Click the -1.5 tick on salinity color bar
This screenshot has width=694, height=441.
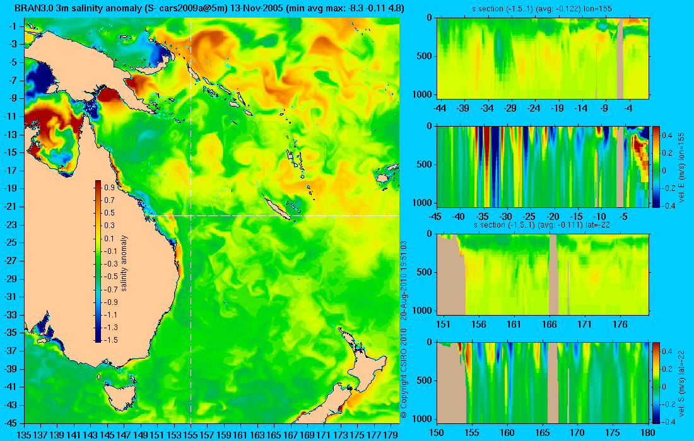point(110,340)
